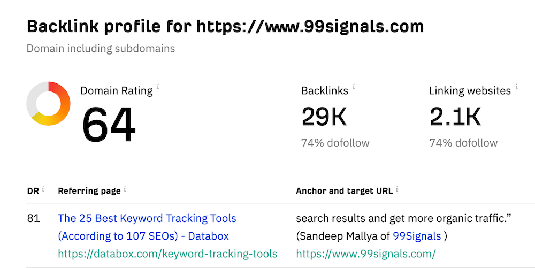Screen dimensions: 535x268
Task: Click the info icon next to Backlinks
Action: [354, 86]
